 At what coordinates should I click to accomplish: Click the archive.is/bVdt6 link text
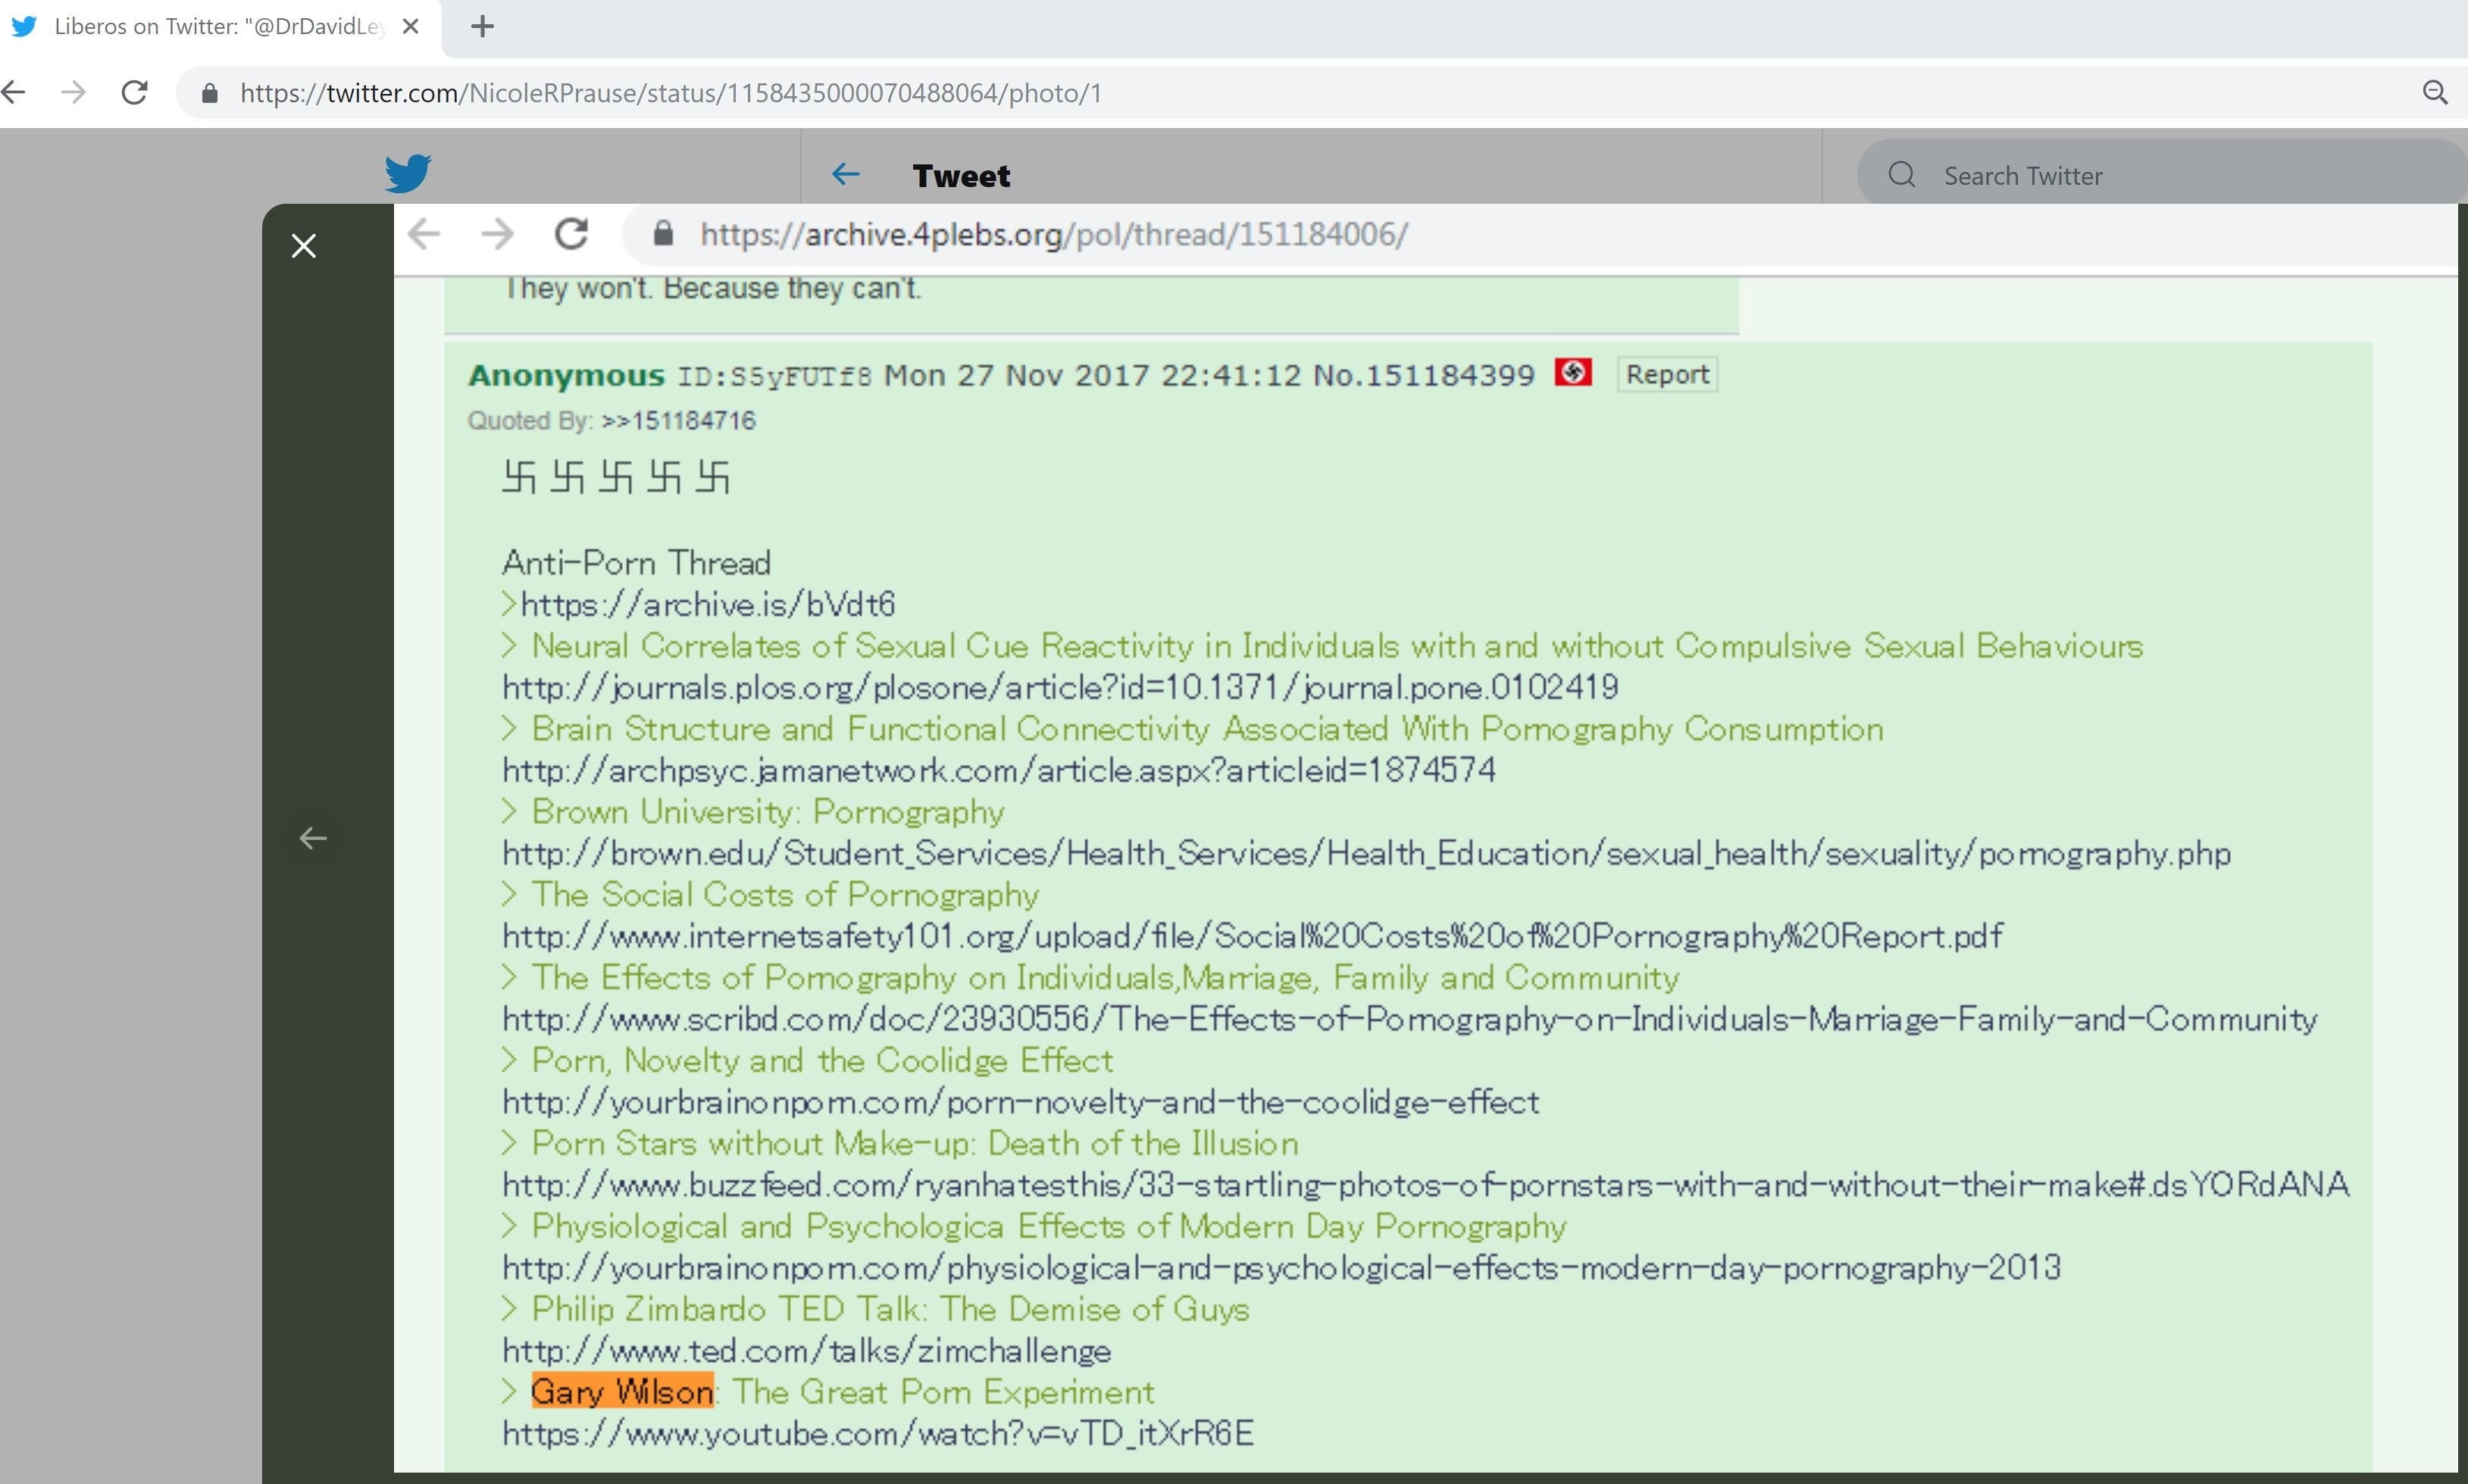tap(707, 604)
